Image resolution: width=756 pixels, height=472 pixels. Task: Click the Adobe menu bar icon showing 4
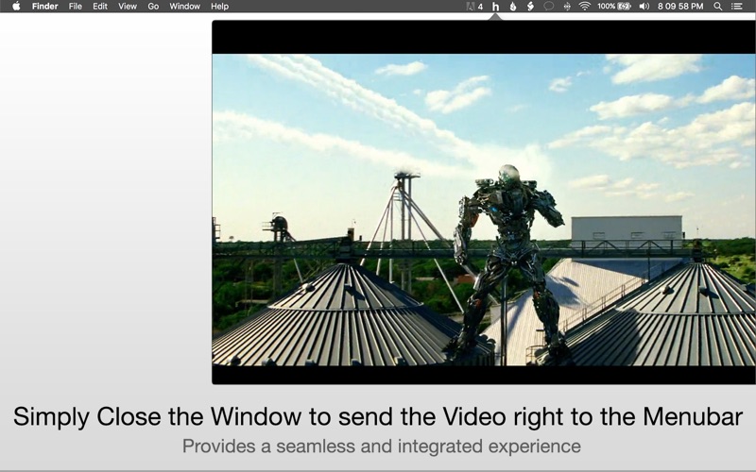coord(474,7)
